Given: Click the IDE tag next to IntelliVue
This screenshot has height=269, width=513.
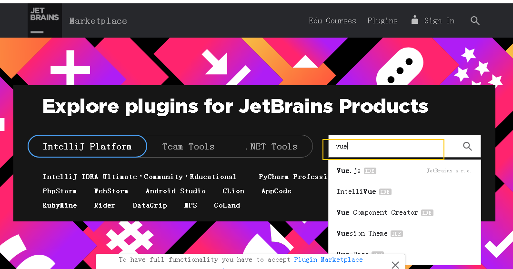Looking at the screenshot, I should (x=385, y=192).
